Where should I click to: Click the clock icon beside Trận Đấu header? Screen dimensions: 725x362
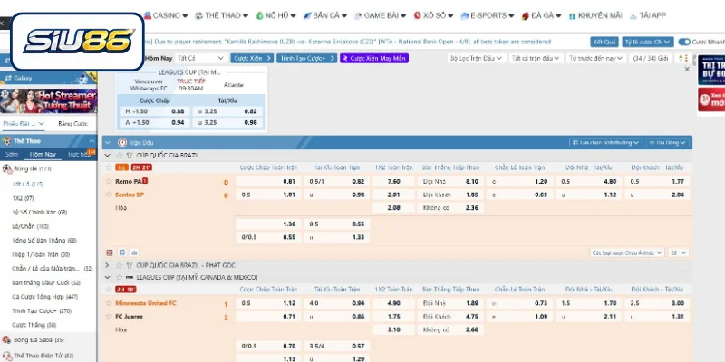(122, 143)
